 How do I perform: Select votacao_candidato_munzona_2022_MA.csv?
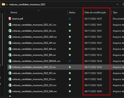tap(35, 91)
